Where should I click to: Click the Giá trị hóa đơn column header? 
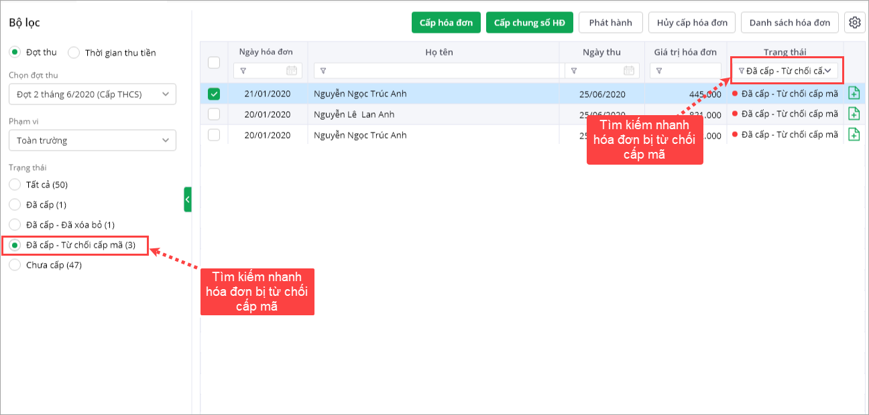685,52
